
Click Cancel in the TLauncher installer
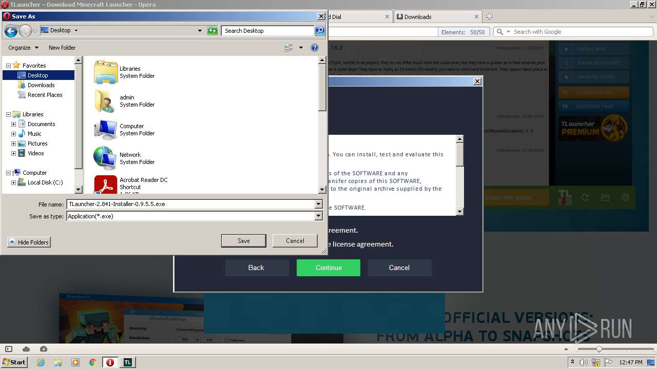(x=399, y=268)
